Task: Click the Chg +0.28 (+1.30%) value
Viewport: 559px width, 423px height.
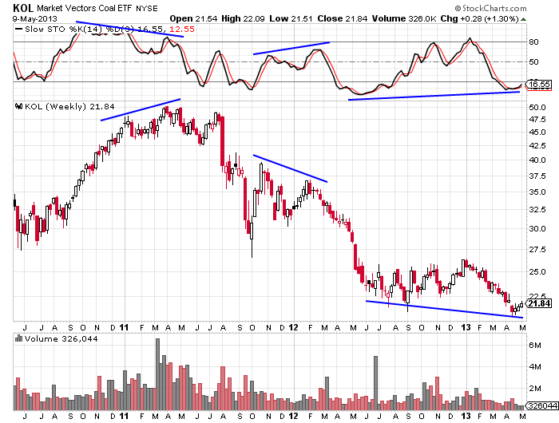Action: (x=480, y=18)
